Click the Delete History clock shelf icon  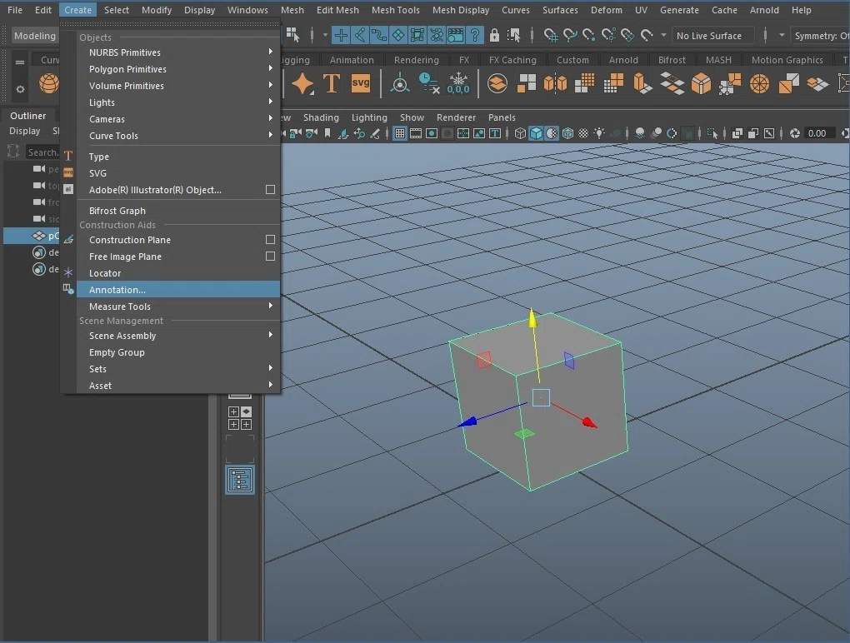pyautogui.click(x=429, y=83)
